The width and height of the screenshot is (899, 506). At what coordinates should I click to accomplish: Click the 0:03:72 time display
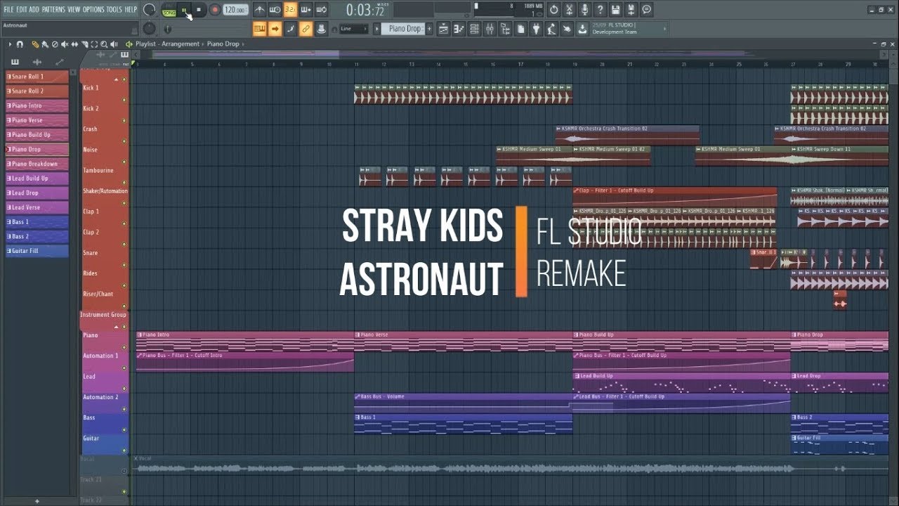(x=366, y=10)
